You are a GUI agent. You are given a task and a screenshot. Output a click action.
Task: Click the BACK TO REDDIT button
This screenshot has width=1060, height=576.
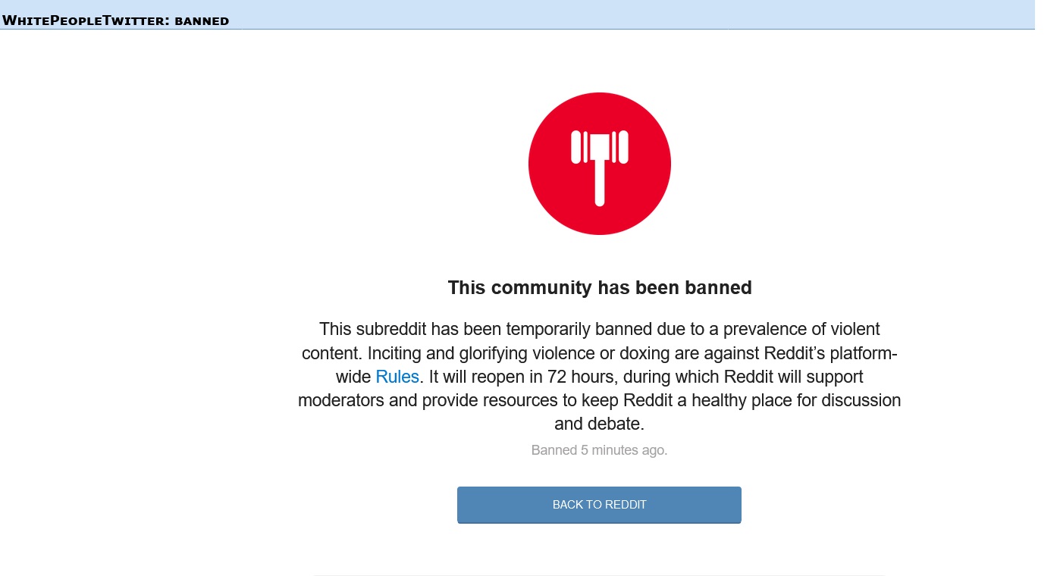pyautogui.click(x=599, y=505)
